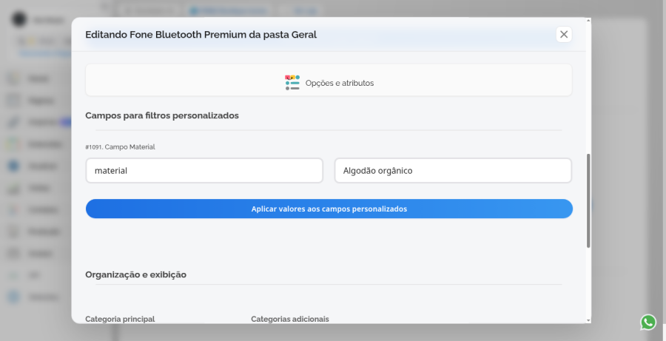
Task: Edit the material field name input
Action: point(204,171)
